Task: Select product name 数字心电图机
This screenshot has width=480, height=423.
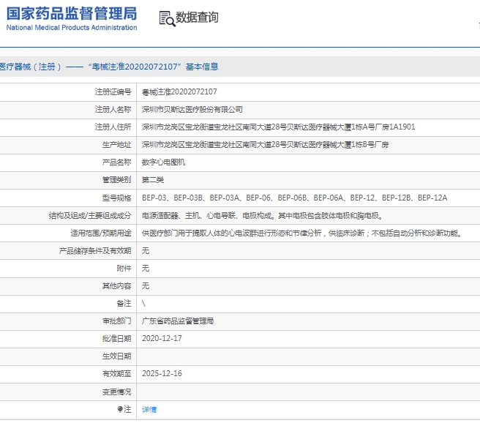Action: [163, 162]
